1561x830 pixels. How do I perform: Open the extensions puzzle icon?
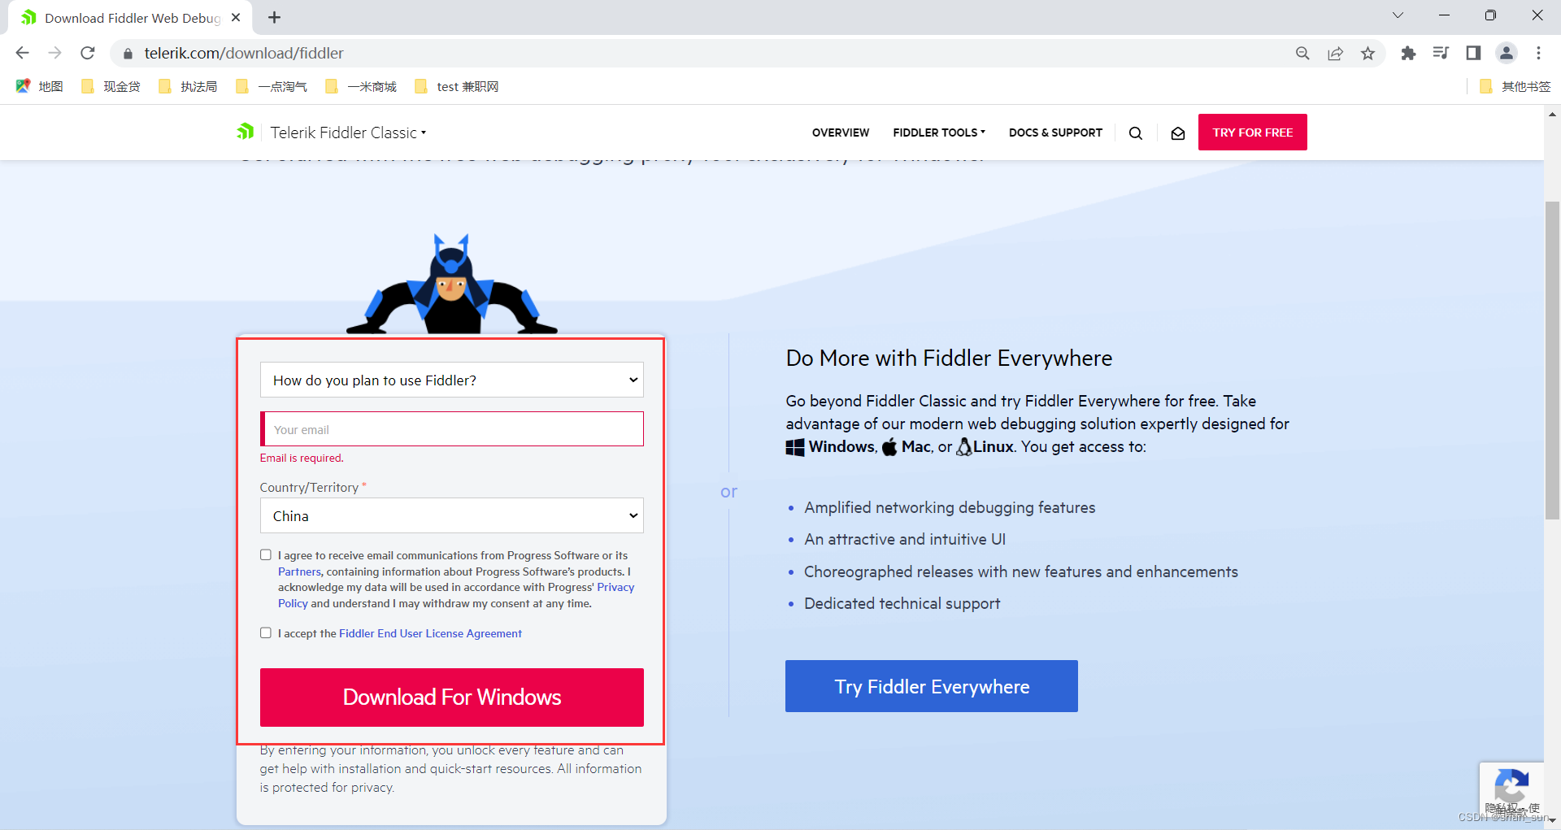[x=1408, y=53]
